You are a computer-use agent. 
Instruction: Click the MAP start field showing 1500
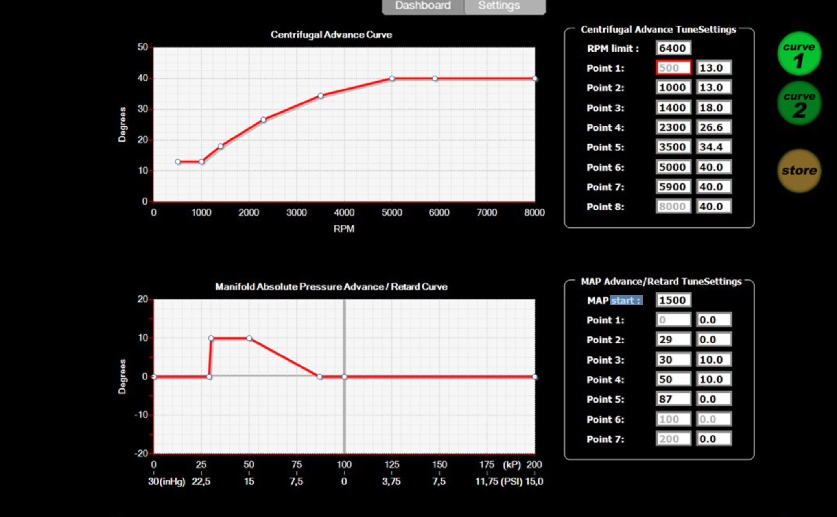[673, 300]
